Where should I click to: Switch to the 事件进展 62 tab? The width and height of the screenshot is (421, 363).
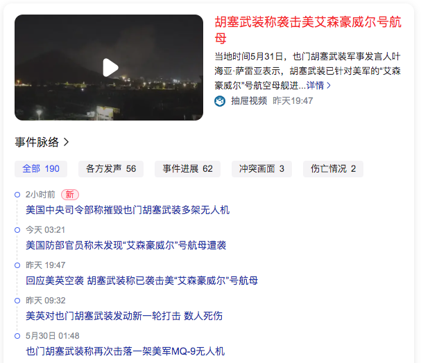coord(187,169)
